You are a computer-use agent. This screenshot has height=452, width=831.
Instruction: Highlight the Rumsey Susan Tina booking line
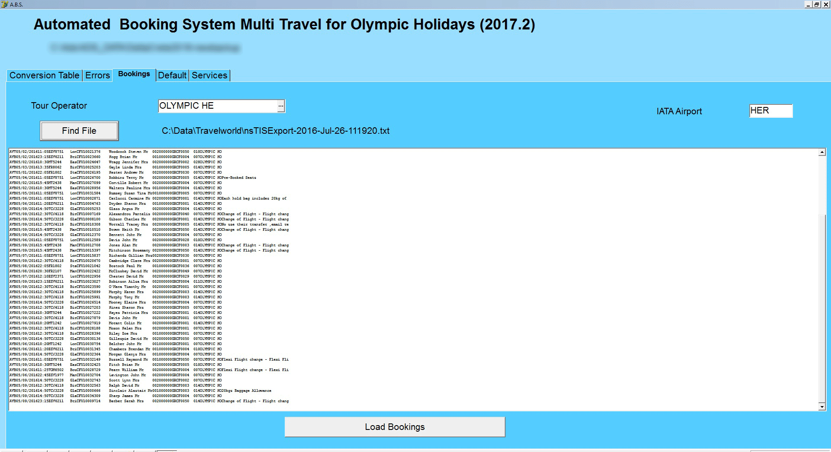[x=130, y=193]
